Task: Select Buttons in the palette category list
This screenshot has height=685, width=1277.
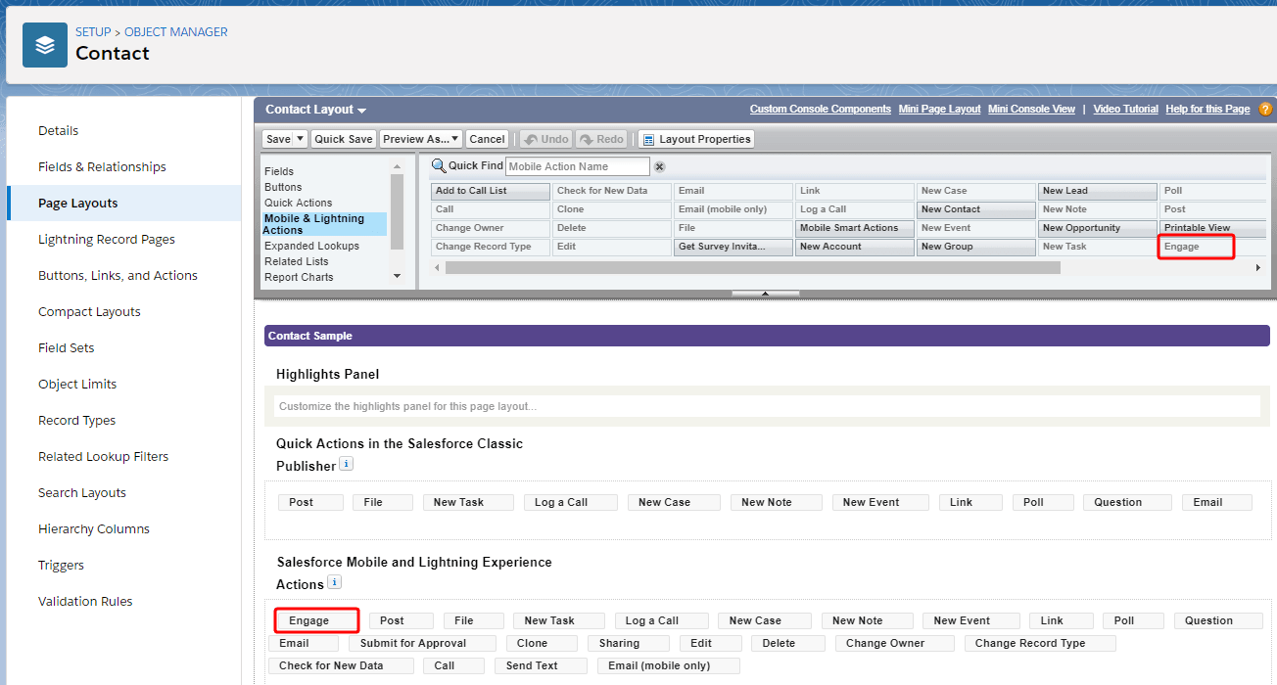Action: coord(283,187)
